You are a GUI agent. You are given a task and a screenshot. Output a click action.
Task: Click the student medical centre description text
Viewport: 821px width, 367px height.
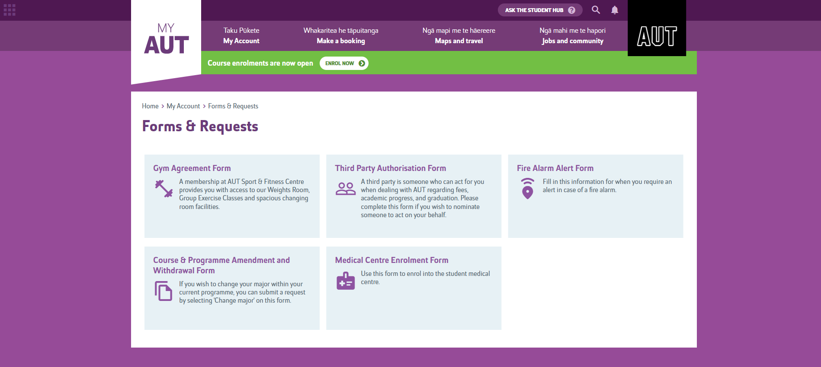(x=426, y=278)
